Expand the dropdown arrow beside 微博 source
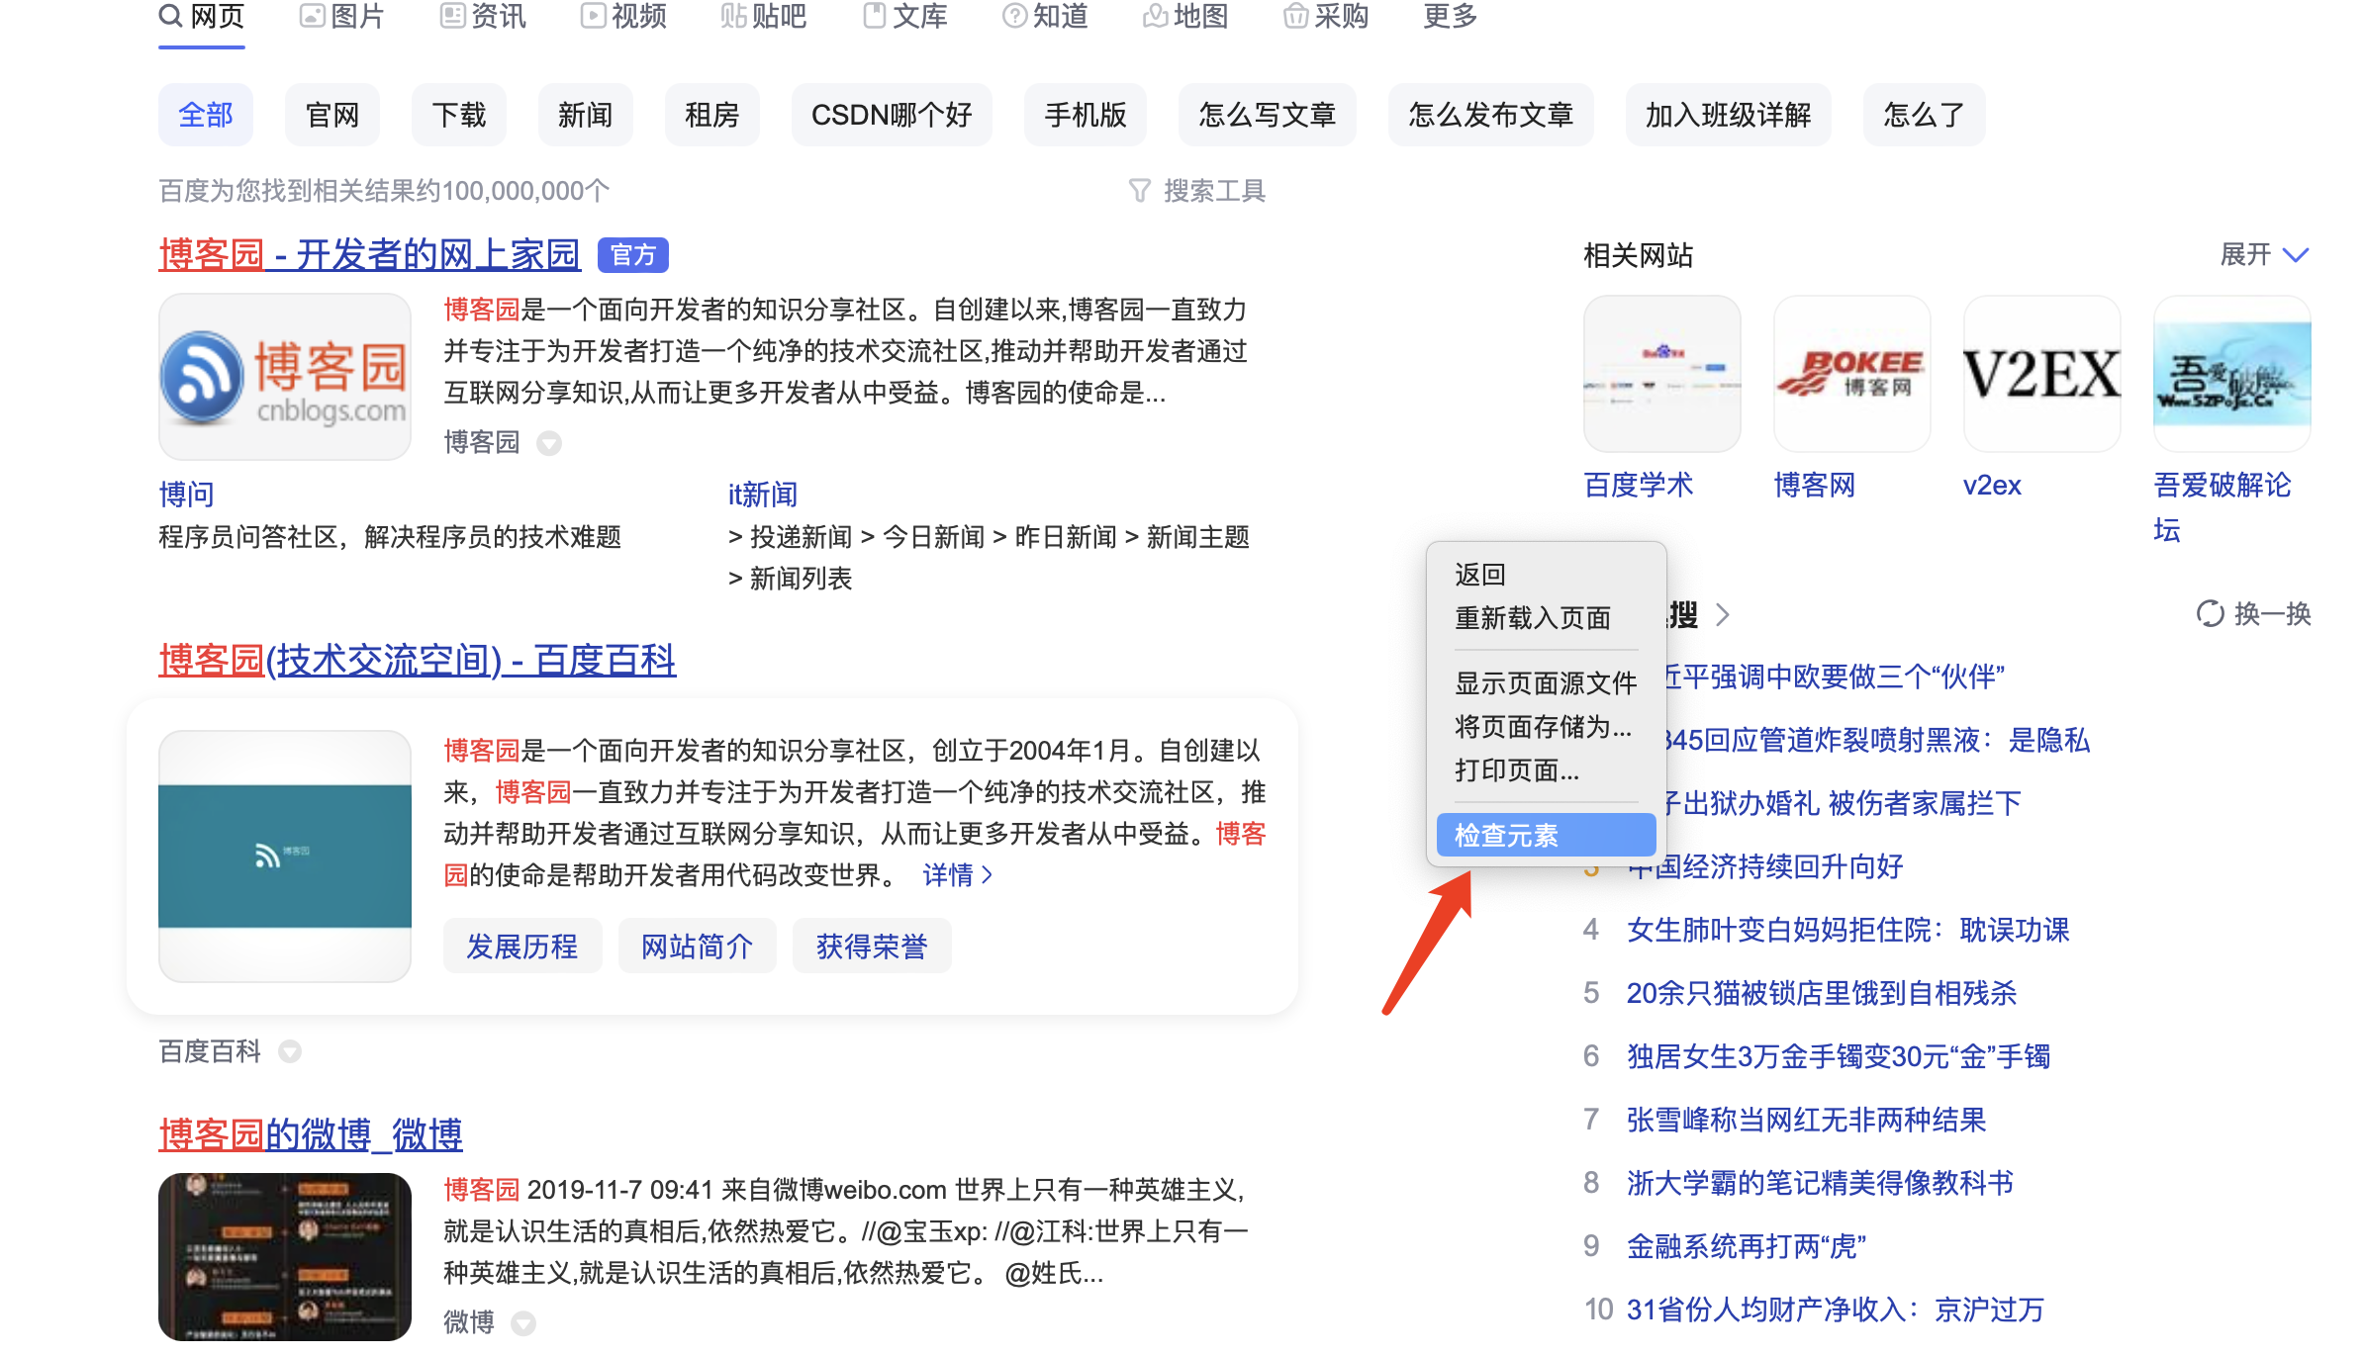Image resolution: width=2365 pixels, height=1355 pixels. pyautogui.click(x=523, y=1322)
